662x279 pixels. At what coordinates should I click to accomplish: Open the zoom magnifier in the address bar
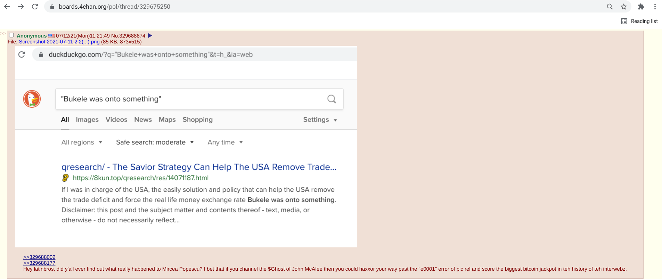610,7
